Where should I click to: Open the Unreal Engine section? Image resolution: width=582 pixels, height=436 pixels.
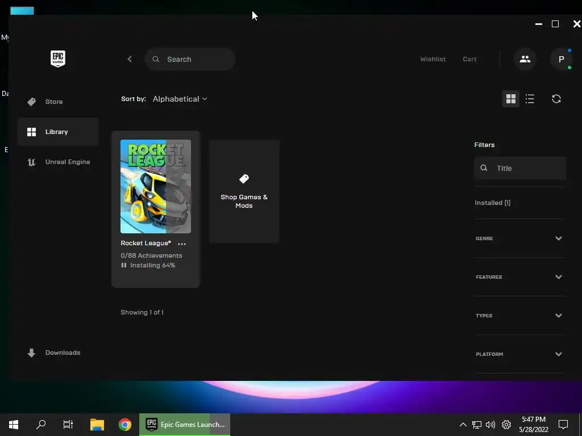59,162
